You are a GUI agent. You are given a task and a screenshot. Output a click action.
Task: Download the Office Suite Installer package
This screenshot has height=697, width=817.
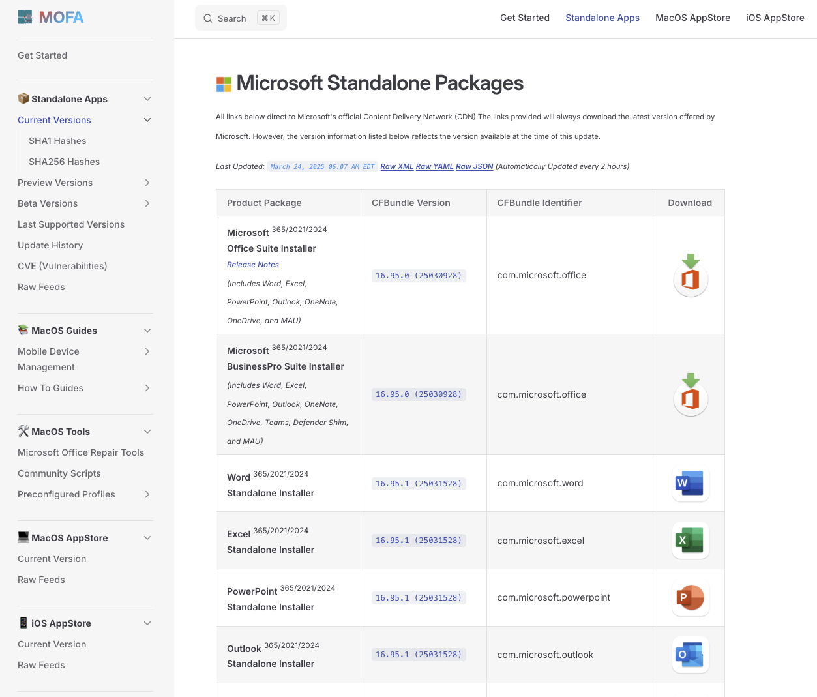(691, 276)
